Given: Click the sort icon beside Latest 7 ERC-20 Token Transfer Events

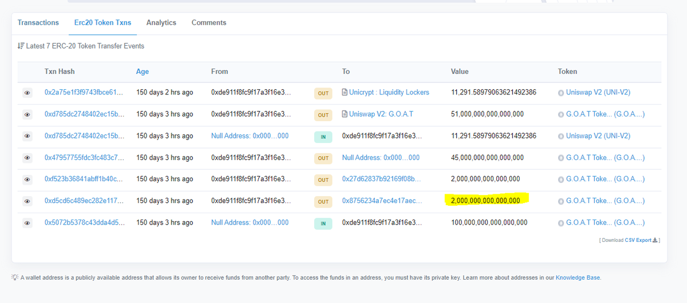Looking at the screenshot, I should click(21, 46).
